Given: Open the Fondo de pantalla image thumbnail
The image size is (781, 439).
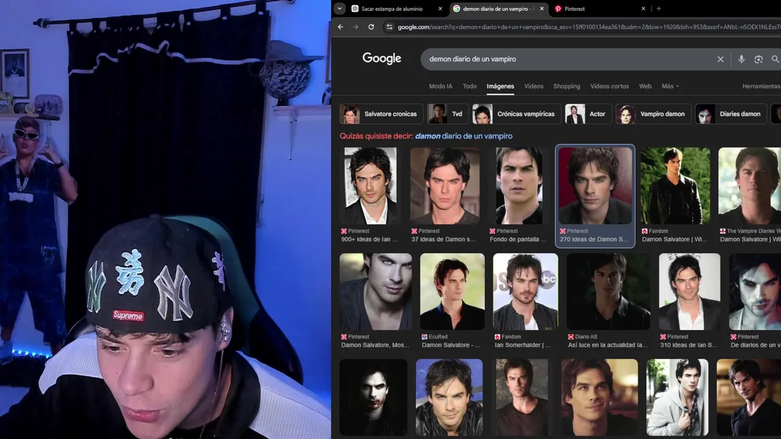Looking at the screenshot, I should click(519, 186).
